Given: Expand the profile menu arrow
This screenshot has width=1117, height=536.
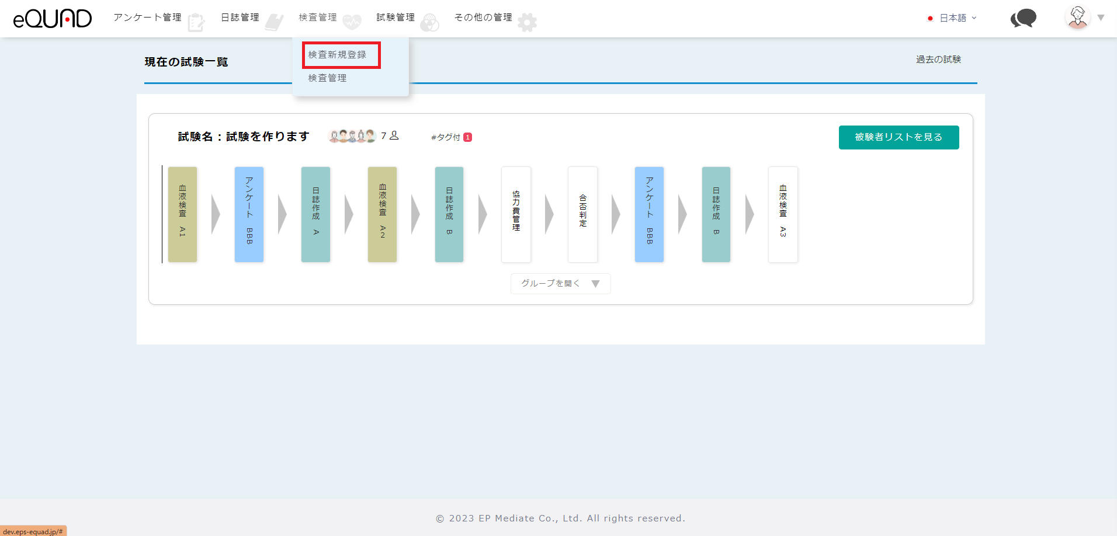Looking at the screenshot, I should click(1101, 18).
